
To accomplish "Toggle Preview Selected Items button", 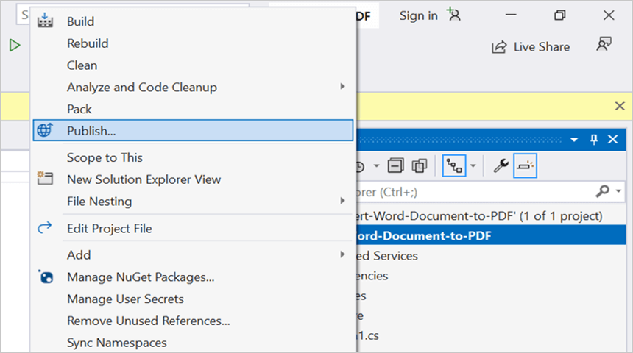I will (x=525, y=165).
